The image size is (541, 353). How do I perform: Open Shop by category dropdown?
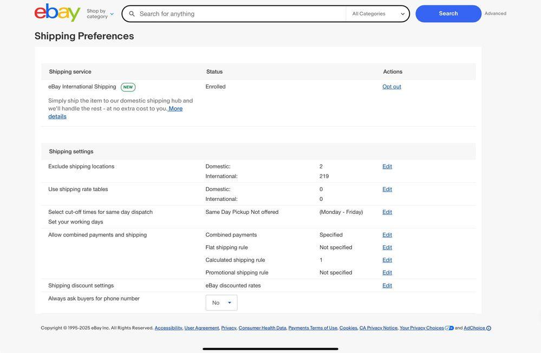tap(100, 14)
